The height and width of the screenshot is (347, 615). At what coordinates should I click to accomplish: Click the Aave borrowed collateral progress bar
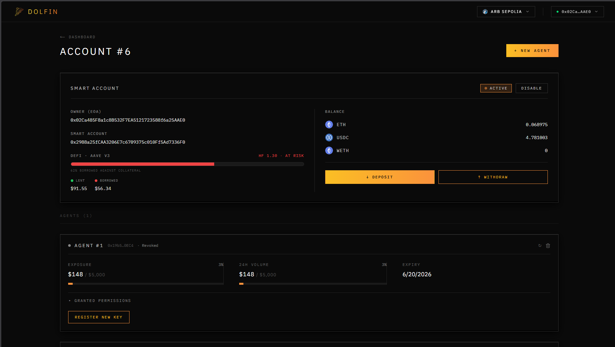tap(187, 164)
